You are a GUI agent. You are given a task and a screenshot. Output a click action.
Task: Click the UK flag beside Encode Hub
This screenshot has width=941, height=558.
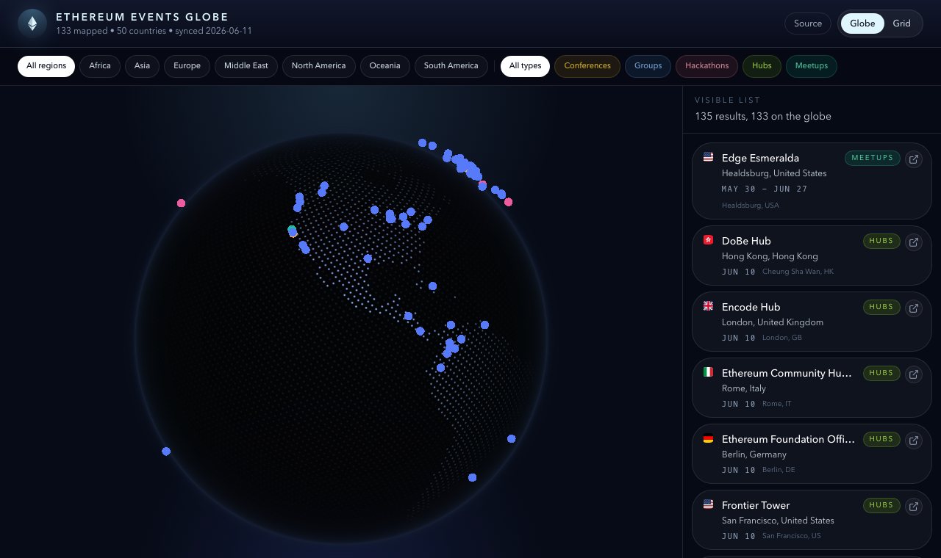708,306
